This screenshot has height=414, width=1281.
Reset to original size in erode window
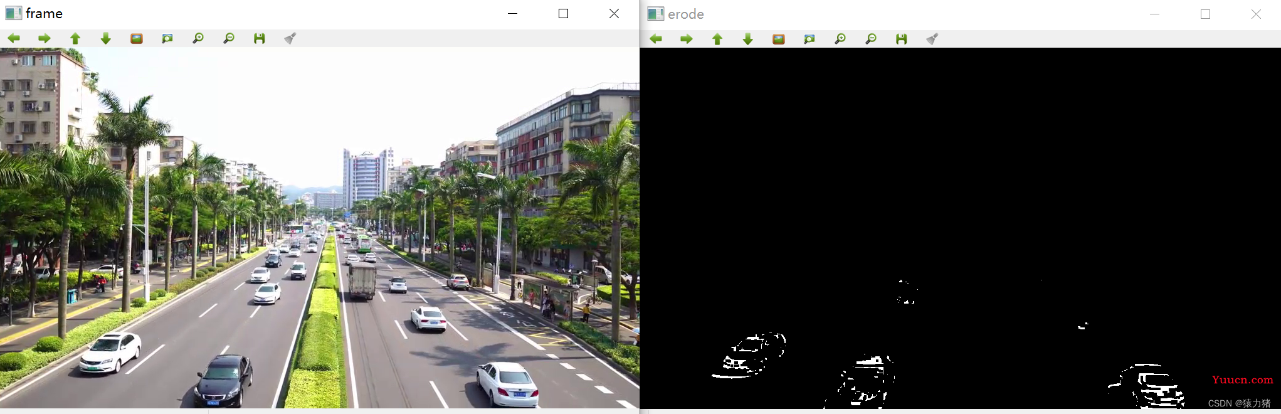(x=779, y=39)
